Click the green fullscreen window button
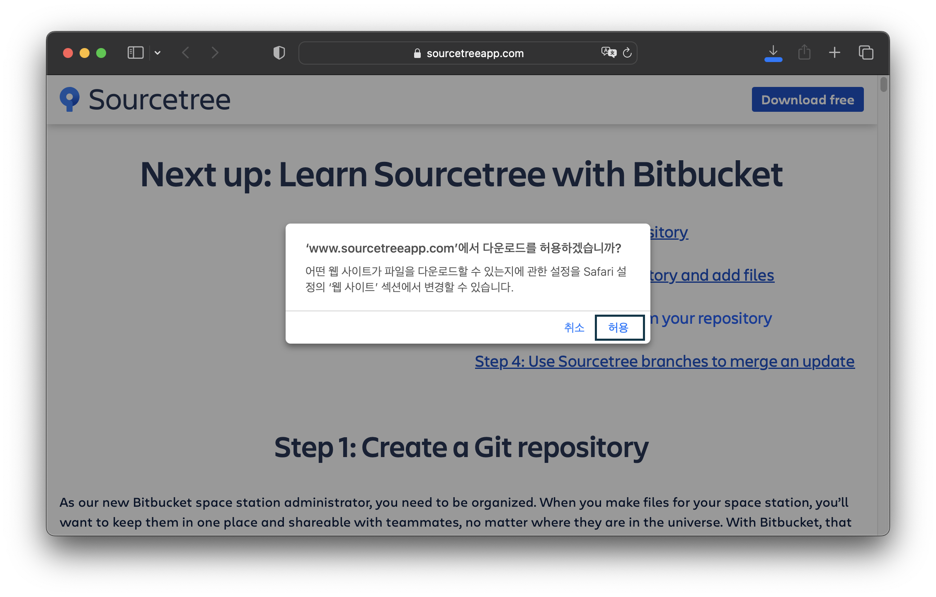936x597 pixels. 101,53
